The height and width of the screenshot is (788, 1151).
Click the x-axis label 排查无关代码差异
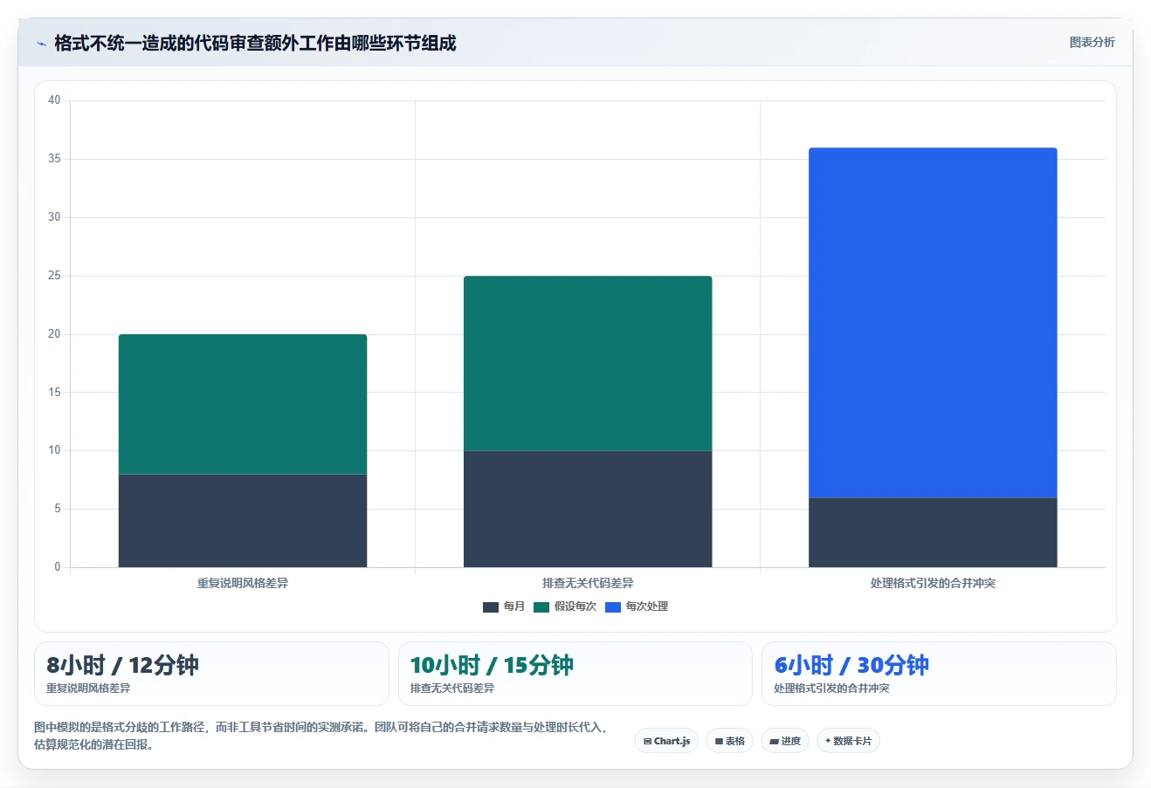tap(588, 583)
